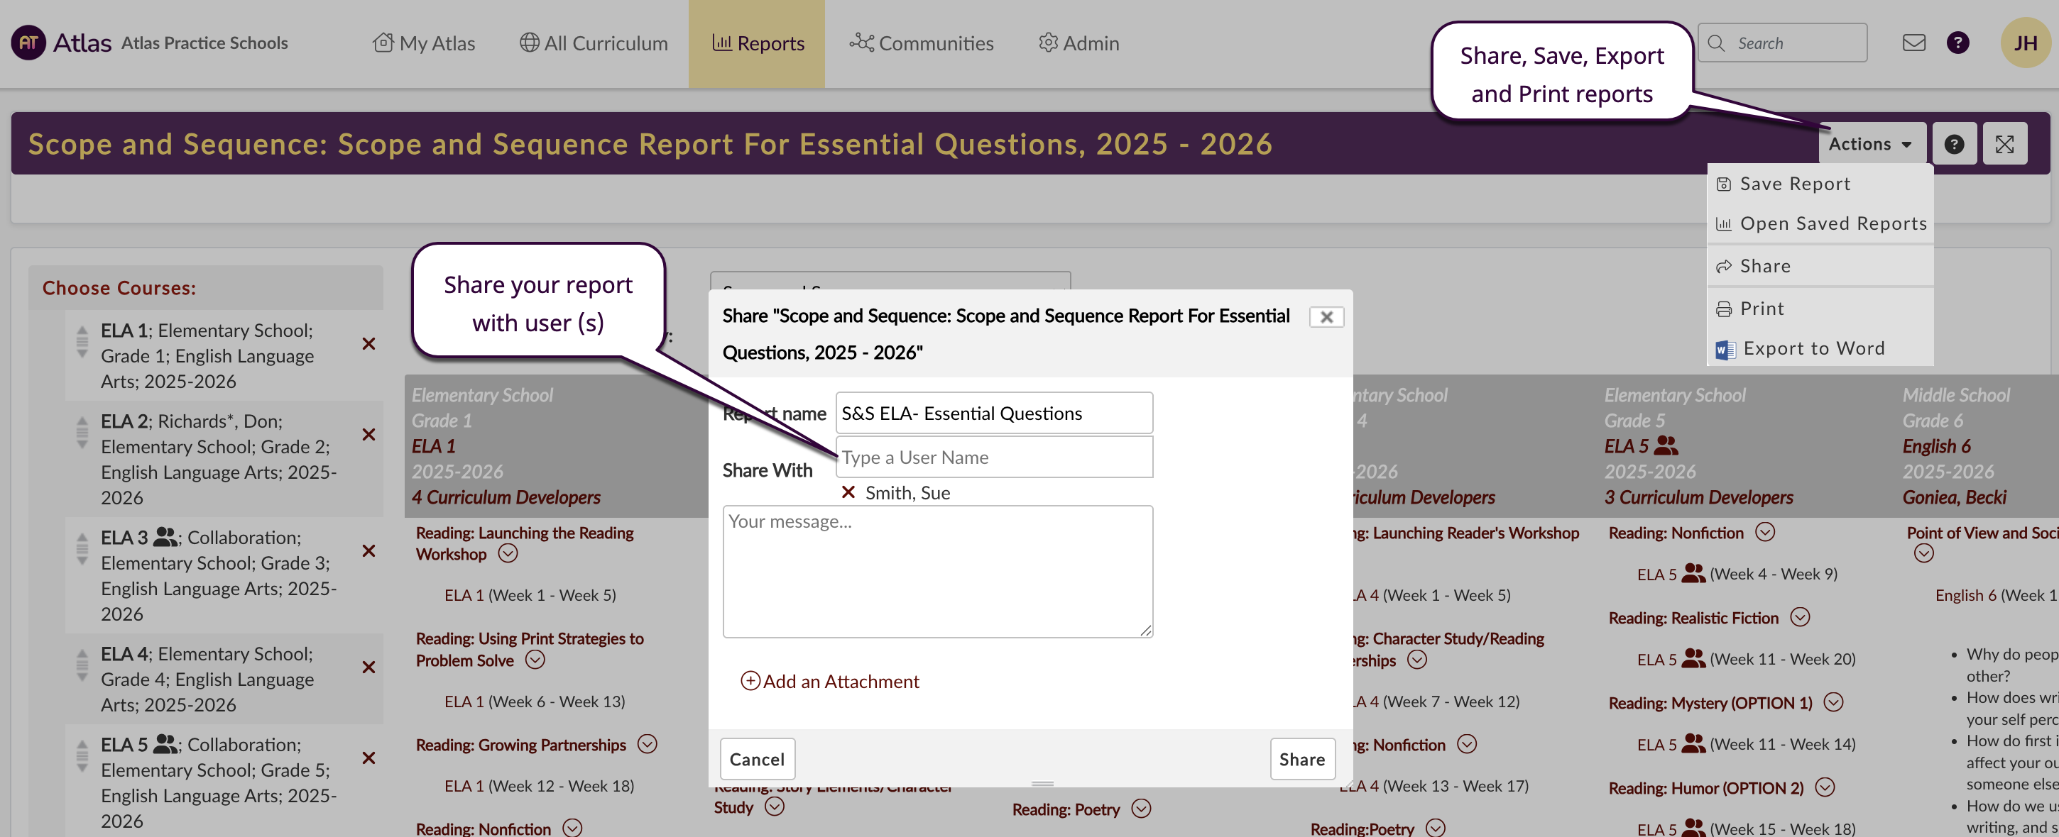This screenshot has height=837, width=2059.
Task: Click the plus icon for Add an Attachment
Action: (750, 680)
